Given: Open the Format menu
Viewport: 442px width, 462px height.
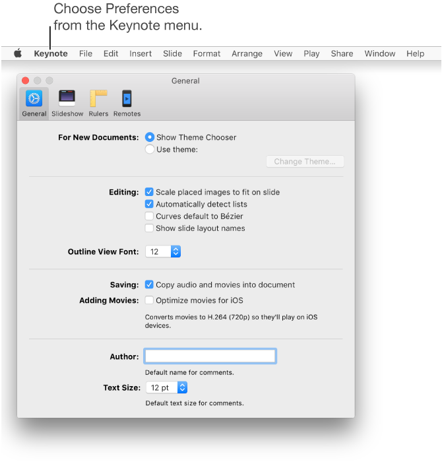Looking at the screenshot, I should (x=206, y=53).
